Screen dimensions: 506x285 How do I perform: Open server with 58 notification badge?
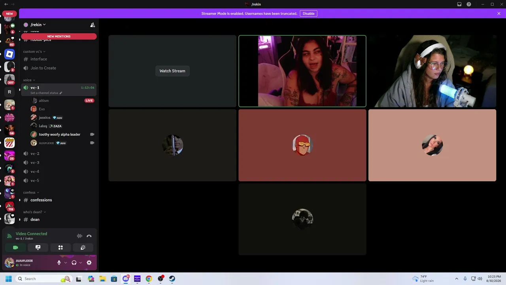9,130
